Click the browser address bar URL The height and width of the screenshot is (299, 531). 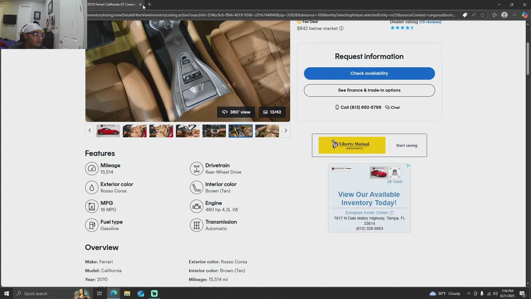[x=271, y=15]
